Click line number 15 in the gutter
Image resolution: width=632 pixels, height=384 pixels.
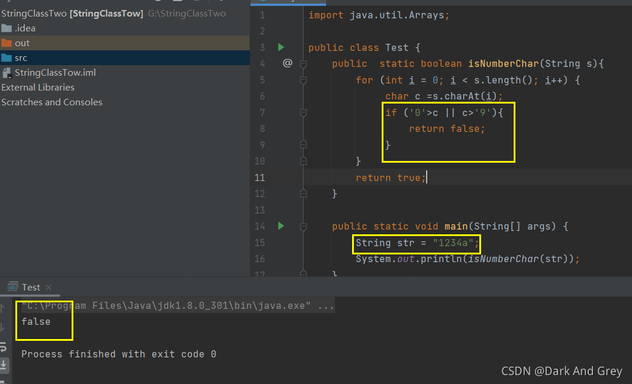[260, 243]
